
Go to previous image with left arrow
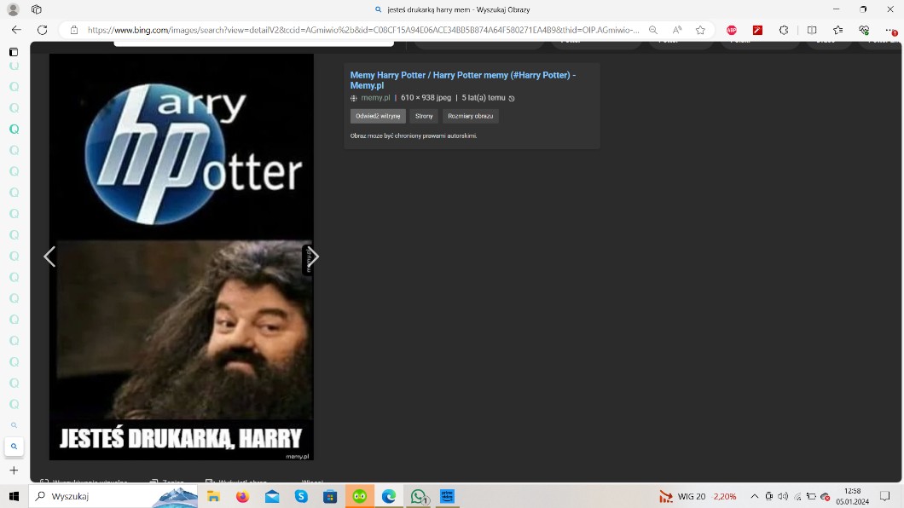pos(49,257)
